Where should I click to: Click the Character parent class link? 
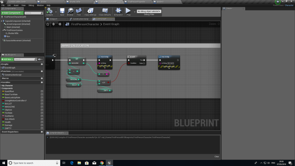tap(289, 5)
